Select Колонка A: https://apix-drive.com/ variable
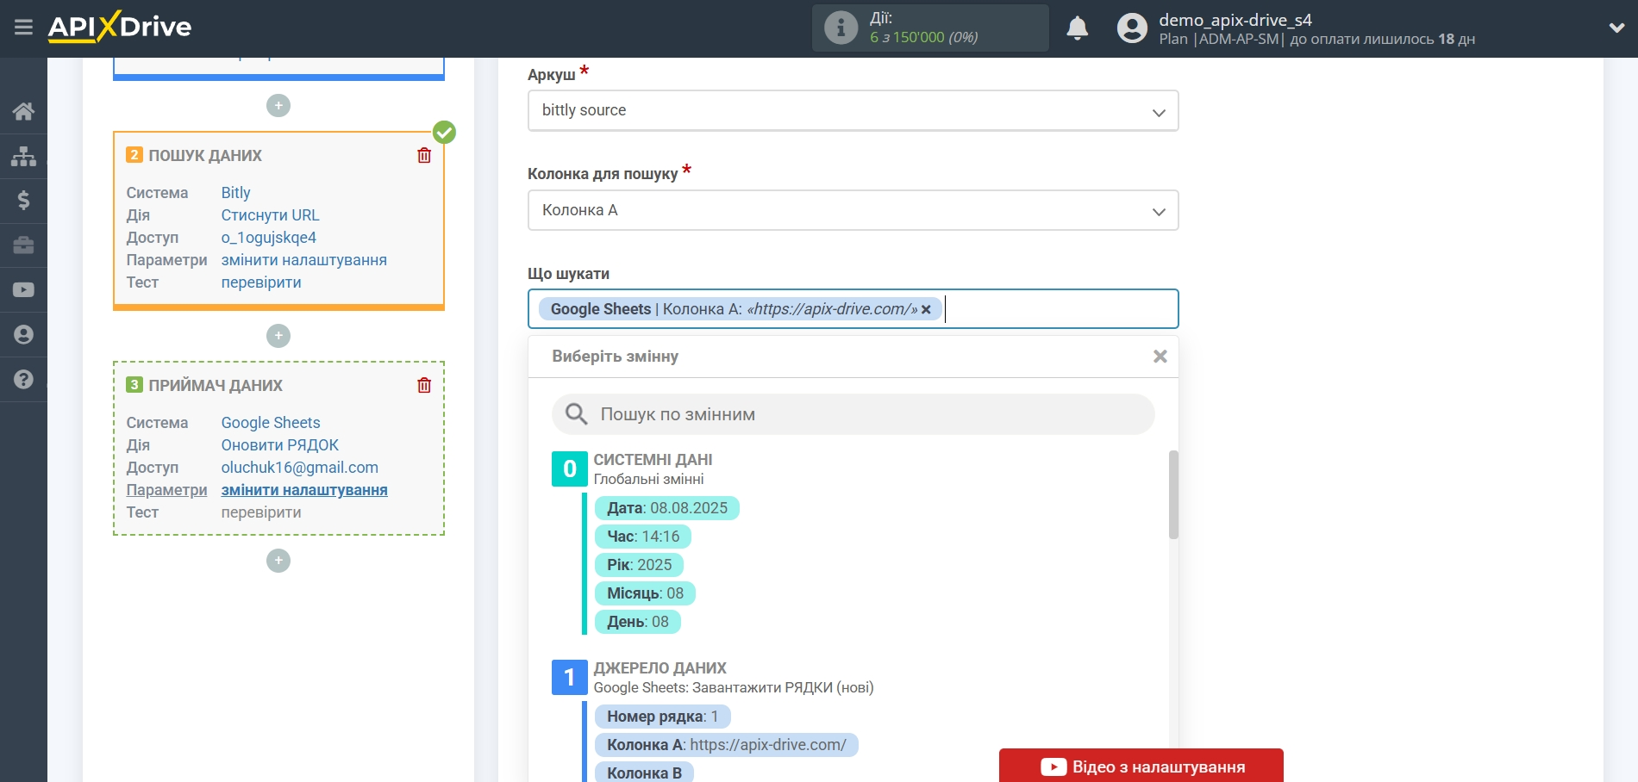This screenshot has width=1638, height=782. [726, 745]
